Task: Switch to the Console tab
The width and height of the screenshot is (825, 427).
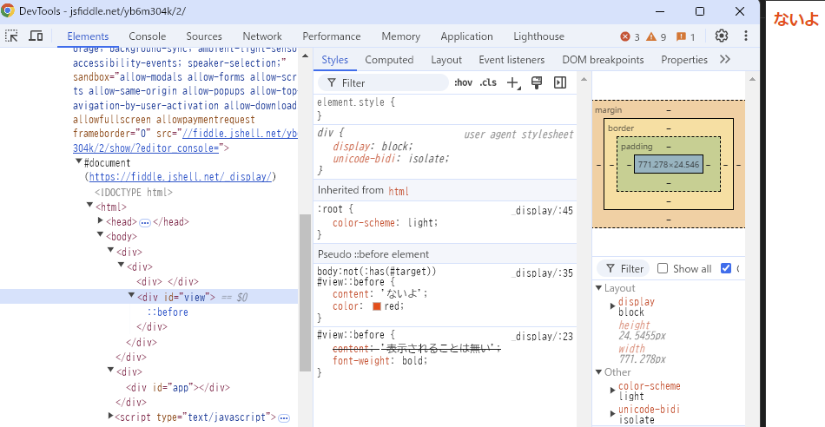Action: click(148, 36)
